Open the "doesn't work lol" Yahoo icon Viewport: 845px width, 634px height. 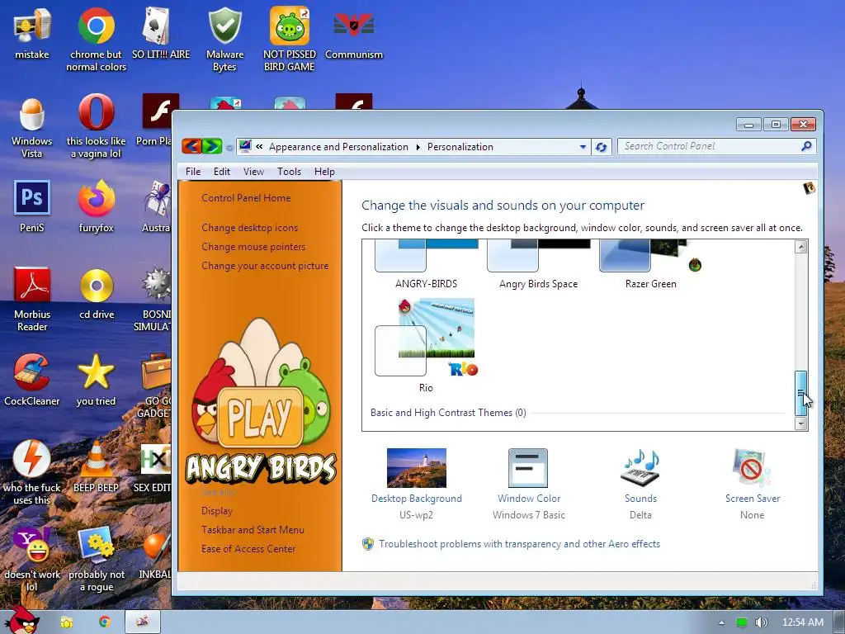tap(32, 559)
